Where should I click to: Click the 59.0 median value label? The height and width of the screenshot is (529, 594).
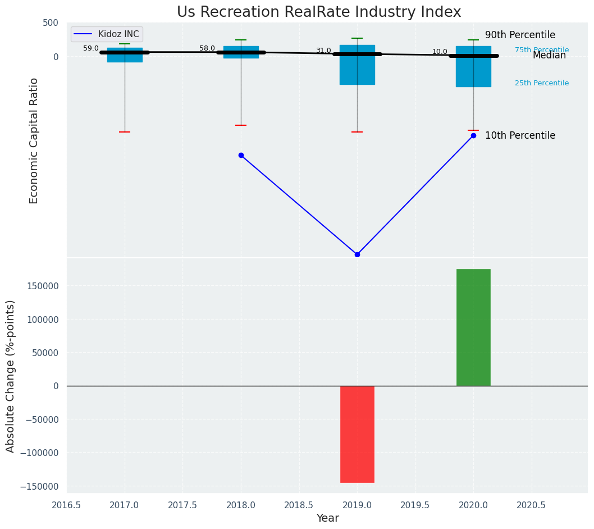pos(91,49)
